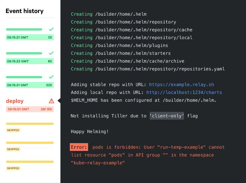The image size is (246, 183).
Task: Click the 08:15:31 GMT timestamp badge
Action: pyautogui.click(x=30, y=85)
